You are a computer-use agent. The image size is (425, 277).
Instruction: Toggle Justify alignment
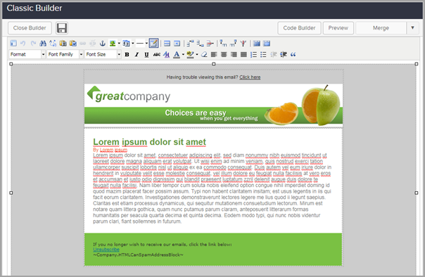243,55
